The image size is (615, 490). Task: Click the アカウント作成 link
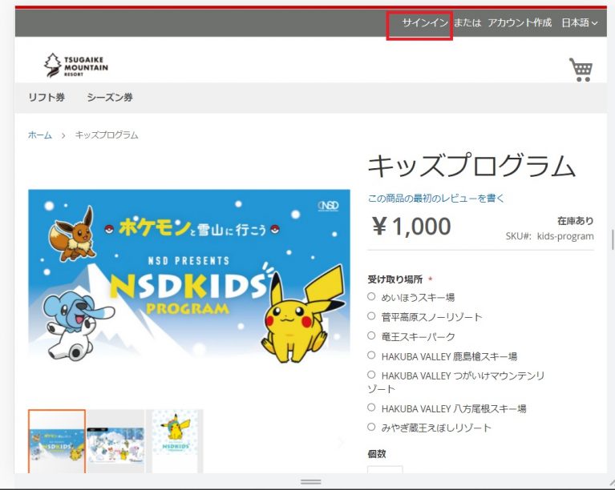(520, 22)
